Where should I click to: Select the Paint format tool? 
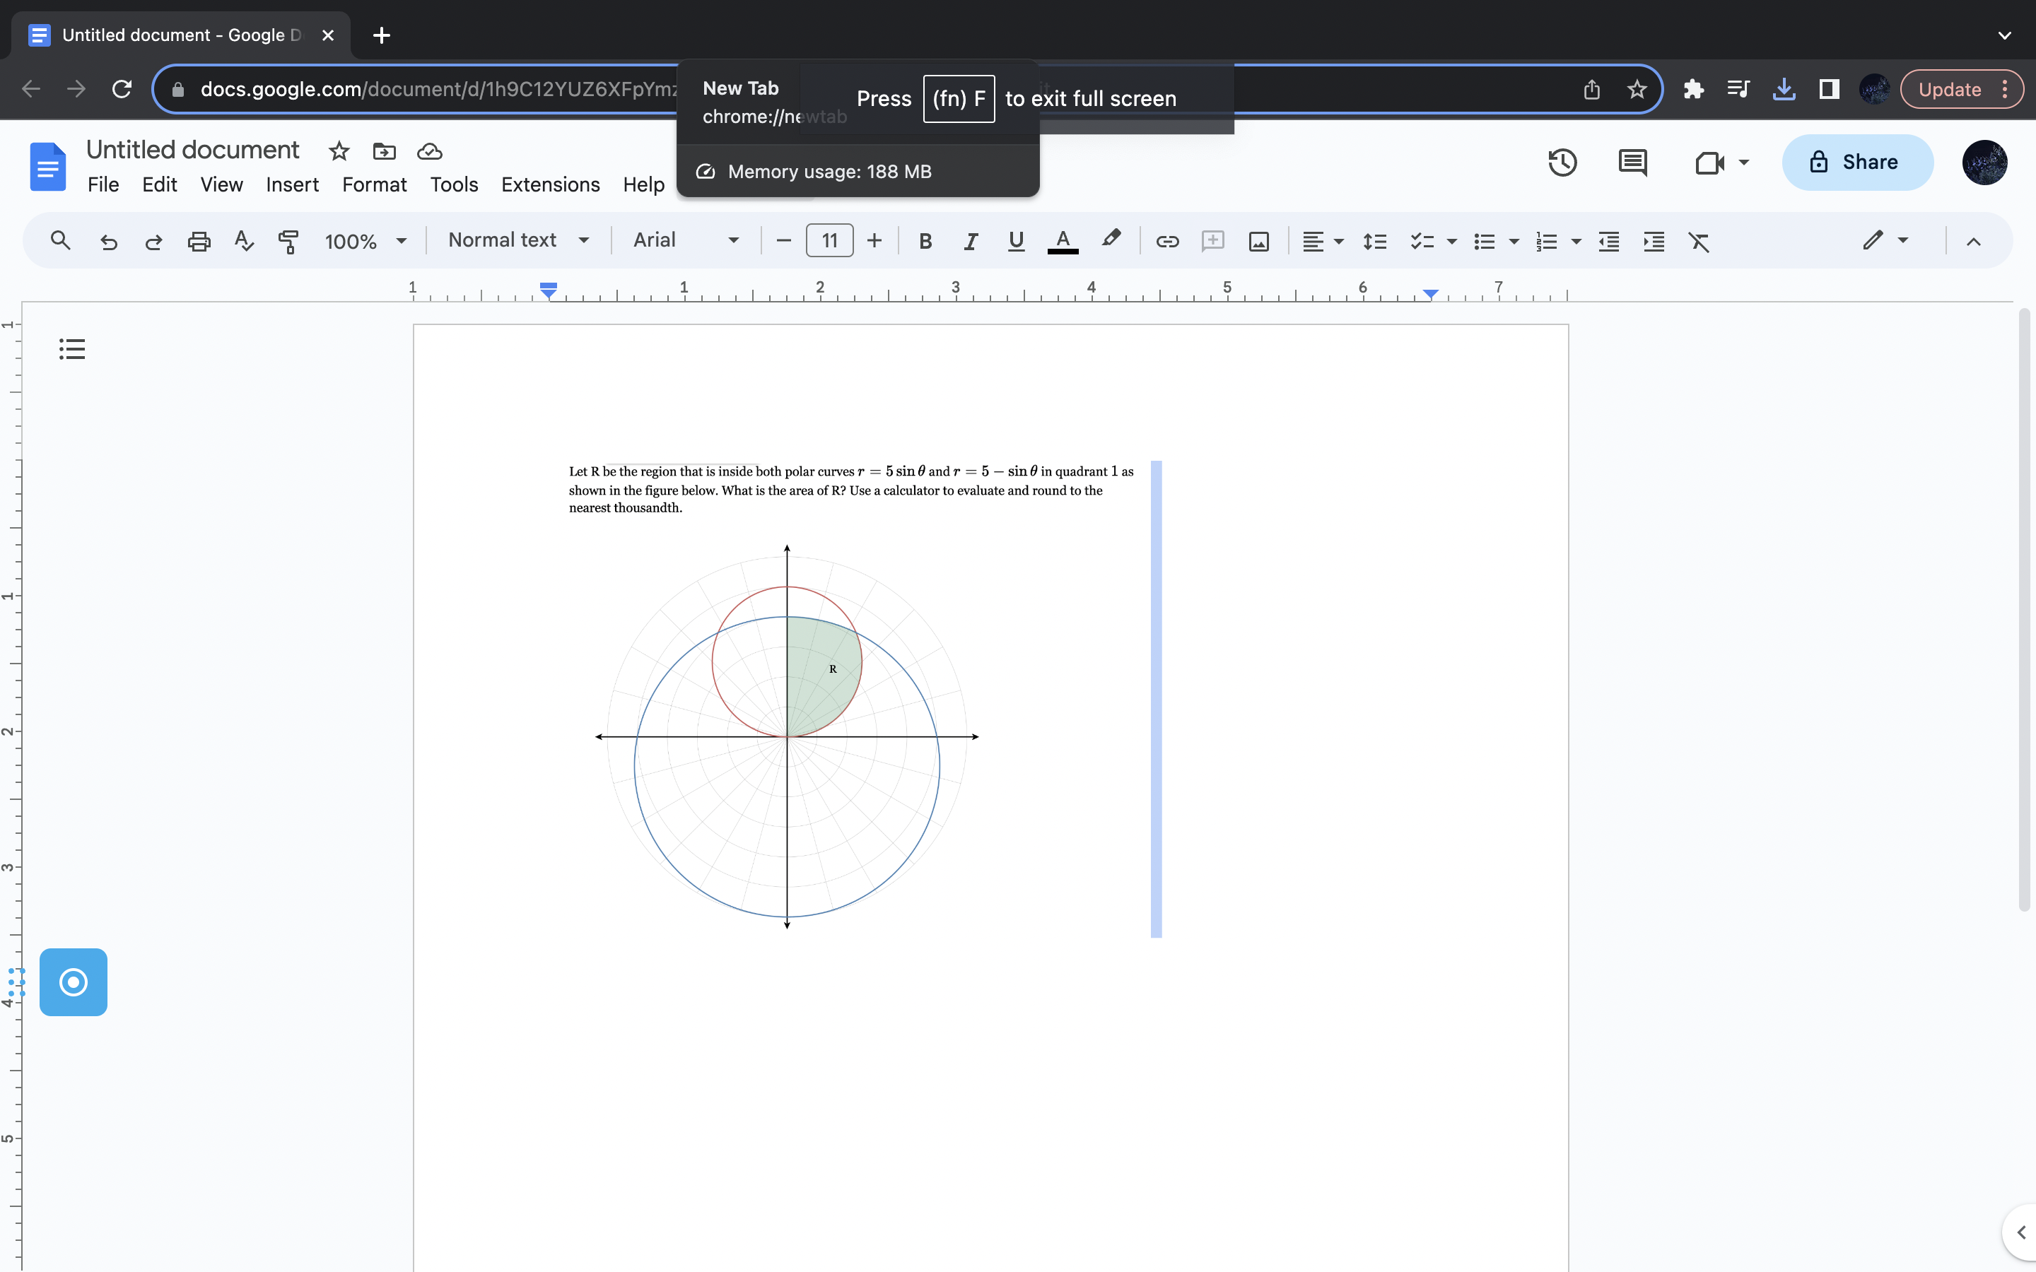(x=288, y=242)
